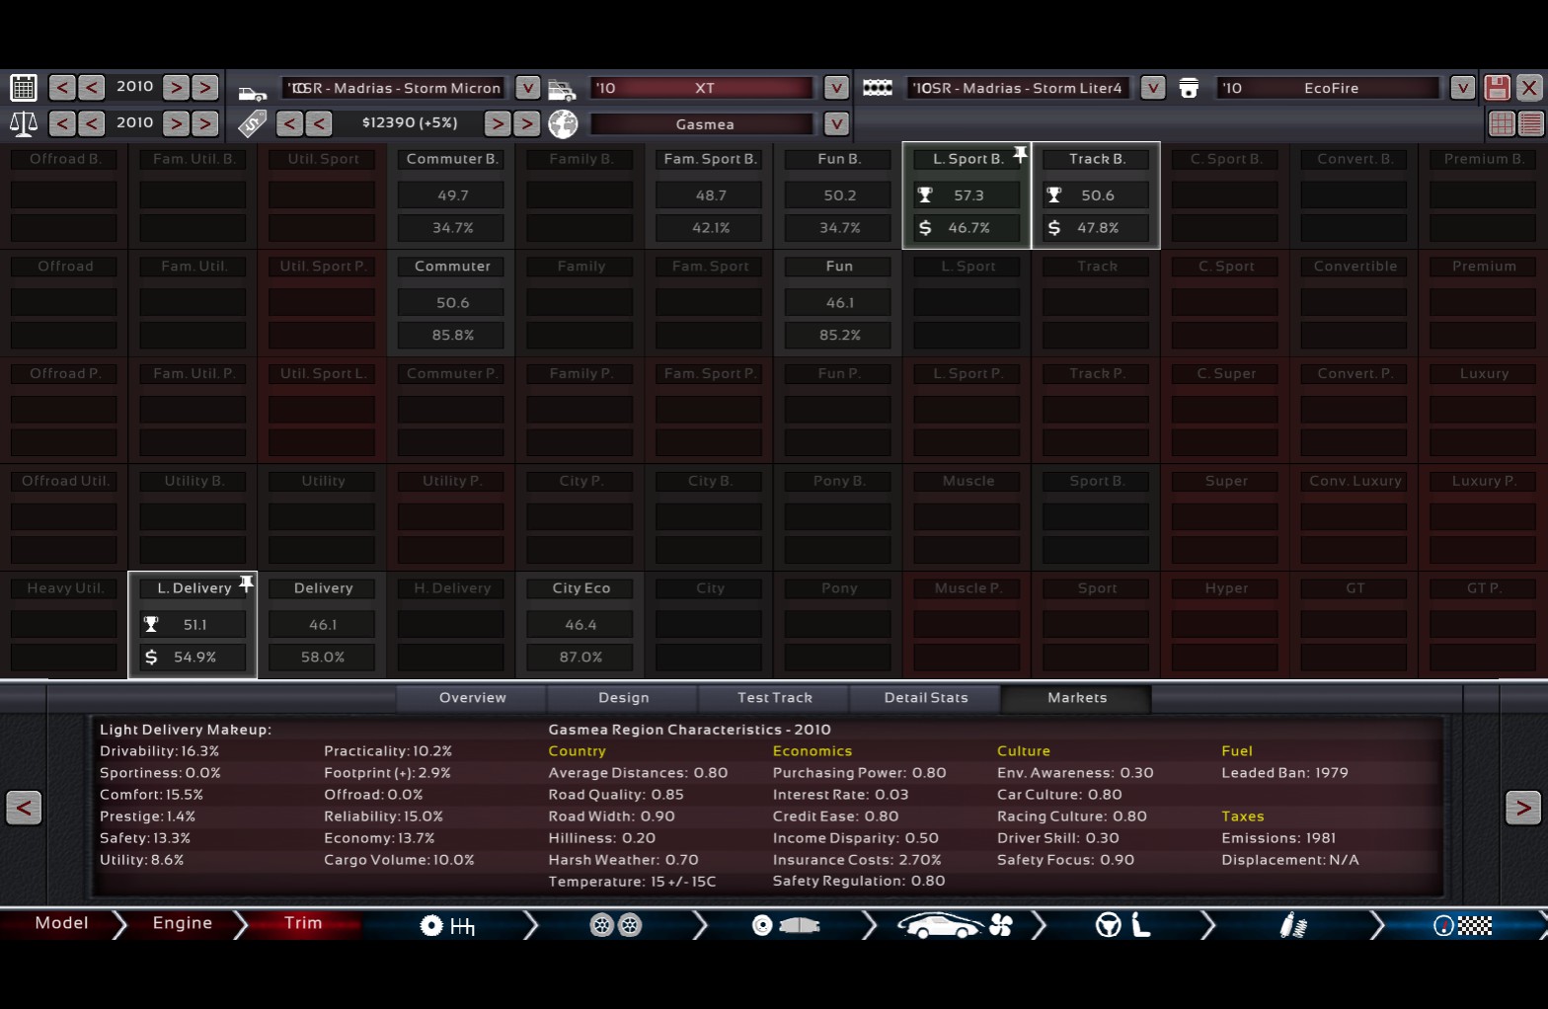Click the Leaded Ban: 1979 text
The image size is (1548, 1009).
pos(1284,773)
